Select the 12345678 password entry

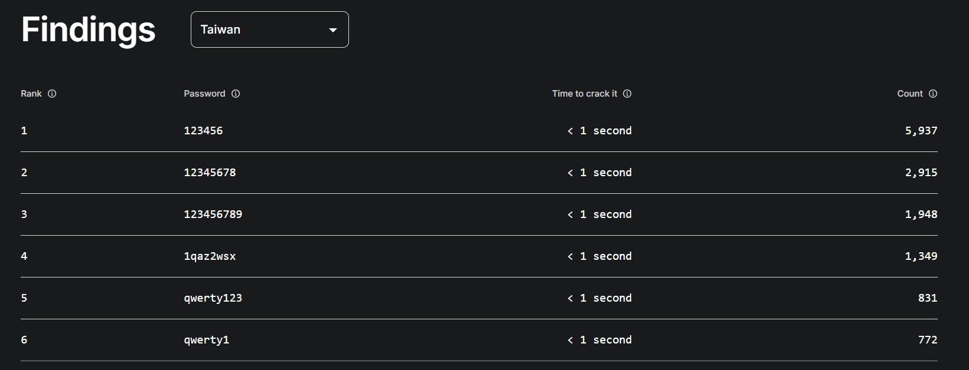210,173
